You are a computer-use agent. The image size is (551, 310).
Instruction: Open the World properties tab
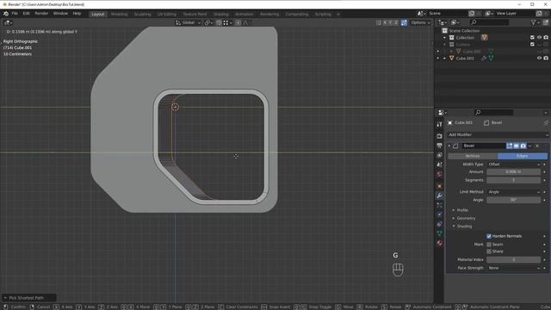[439, 174]
